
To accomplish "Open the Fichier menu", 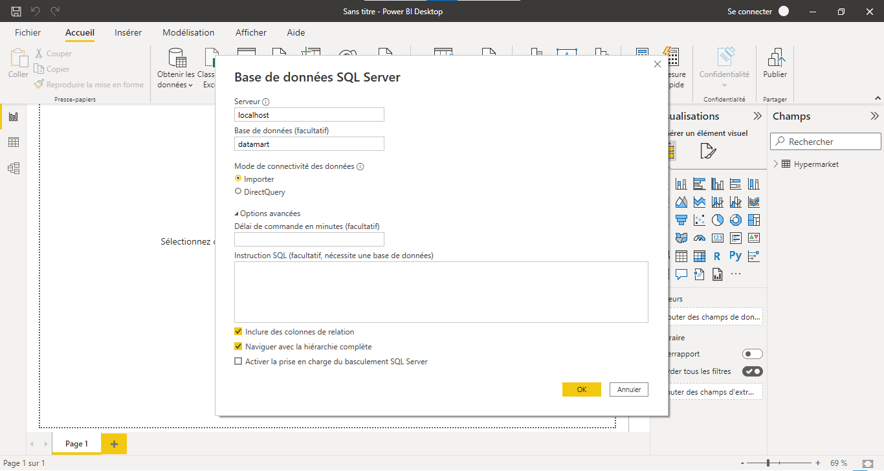I will tap(28, 32).
